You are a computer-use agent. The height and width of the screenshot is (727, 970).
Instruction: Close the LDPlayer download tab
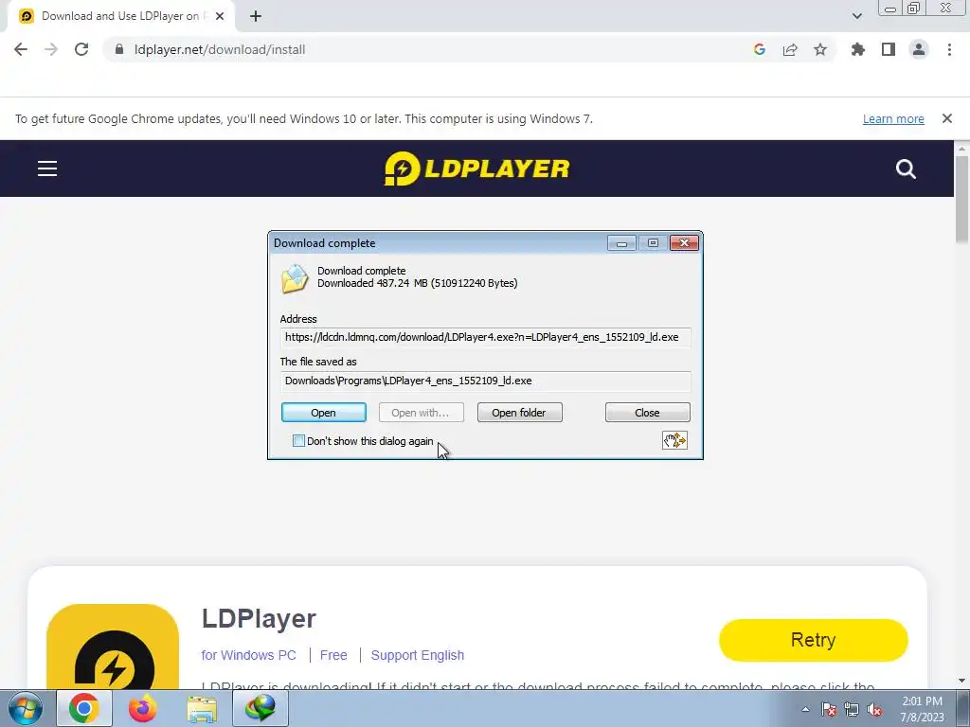[x=220, y=16]
